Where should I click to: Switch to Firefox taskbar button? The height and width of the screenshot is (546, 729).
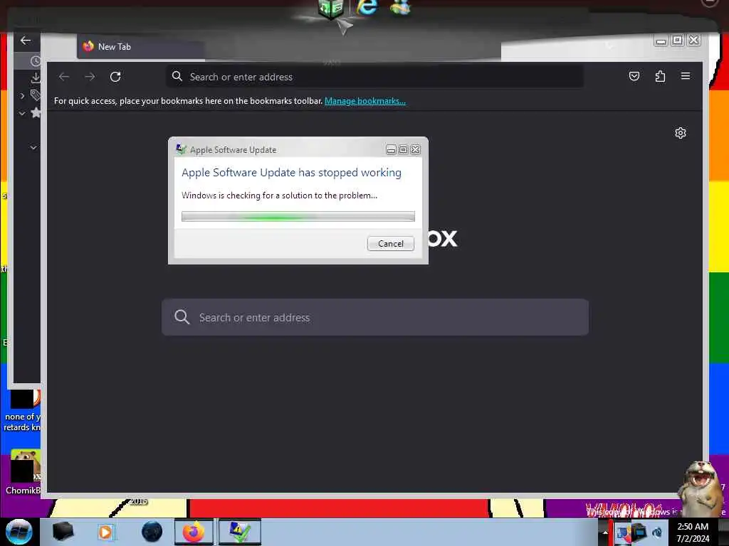coord(194,532)
